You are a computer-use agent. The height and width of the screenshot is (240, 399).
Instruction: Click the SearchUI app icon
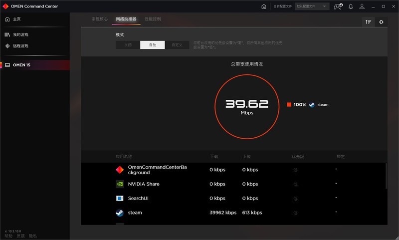pyautogui.click(x=120, y=198)
